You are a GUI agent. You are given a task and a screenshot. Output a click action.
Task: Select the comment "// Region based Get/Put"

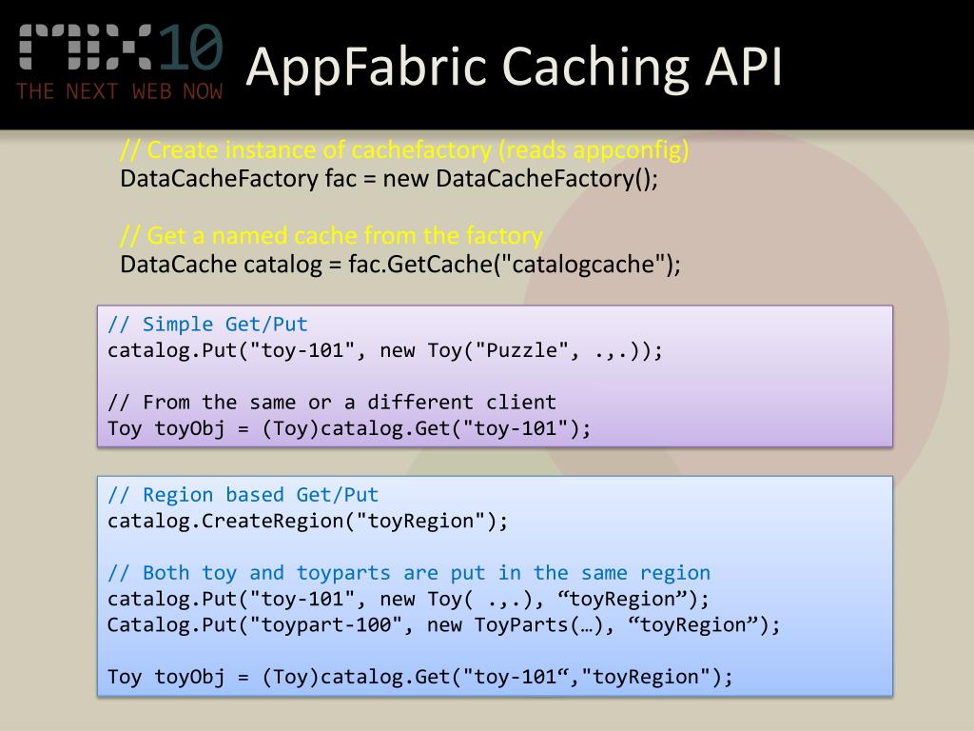click(x=243, y=495)
